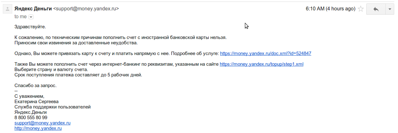This screenshot has height=133, width=398.
Task: Open the More options dropdown beside Reply
Action: (390, 9)
